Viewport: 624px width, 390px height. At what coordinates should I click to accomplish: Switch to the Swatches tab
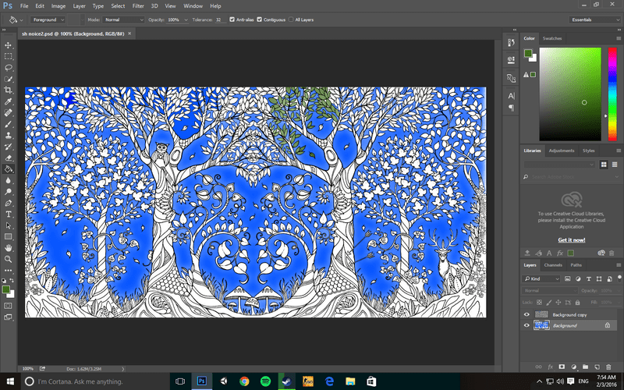point(552,38)
